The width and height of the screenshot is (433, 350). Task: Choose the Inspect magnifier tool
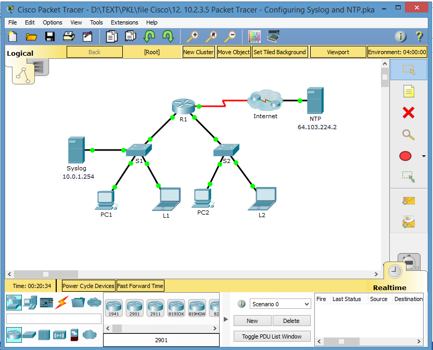tap(408, 135)
